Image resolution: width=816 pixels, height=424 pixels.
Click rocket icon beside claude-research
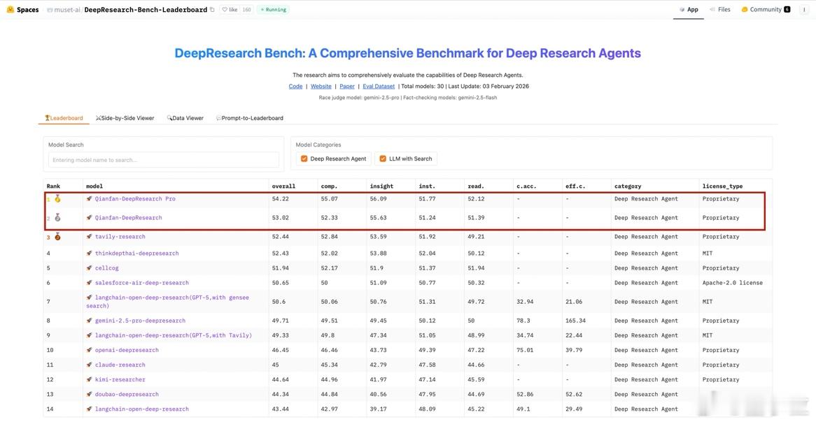tap(90, 365)
